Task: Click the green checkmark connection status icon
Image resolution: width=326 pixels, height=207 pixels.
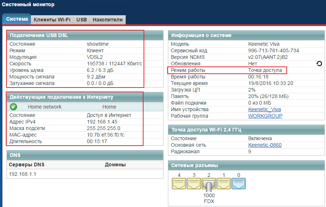Action: tap(13, 107)
